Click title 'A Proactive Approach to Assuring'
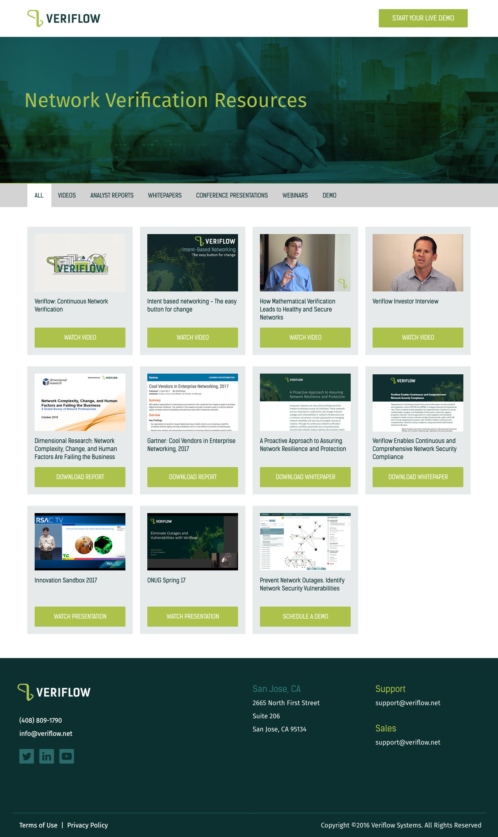Viewport: 498px width, 837px height. pos(303,445)
